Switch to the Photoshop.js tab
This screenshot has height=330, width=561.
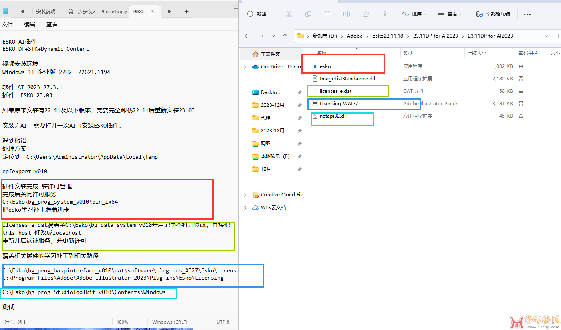pos(114,12)
